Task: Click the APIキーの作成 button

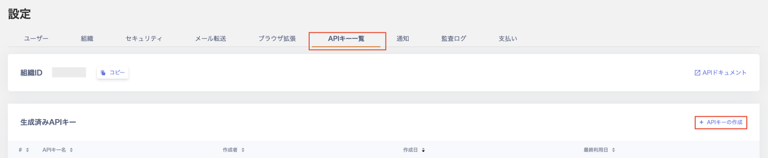Action: 721,122
